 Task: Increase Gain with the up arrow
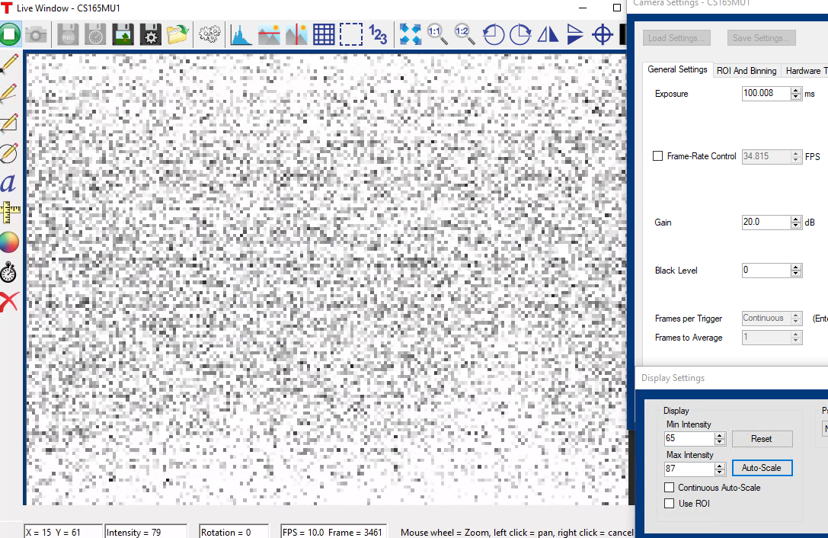coord(796,219)
